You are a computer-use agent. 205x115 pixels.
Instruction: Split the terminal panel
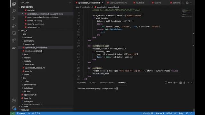(x=180, y=83)
